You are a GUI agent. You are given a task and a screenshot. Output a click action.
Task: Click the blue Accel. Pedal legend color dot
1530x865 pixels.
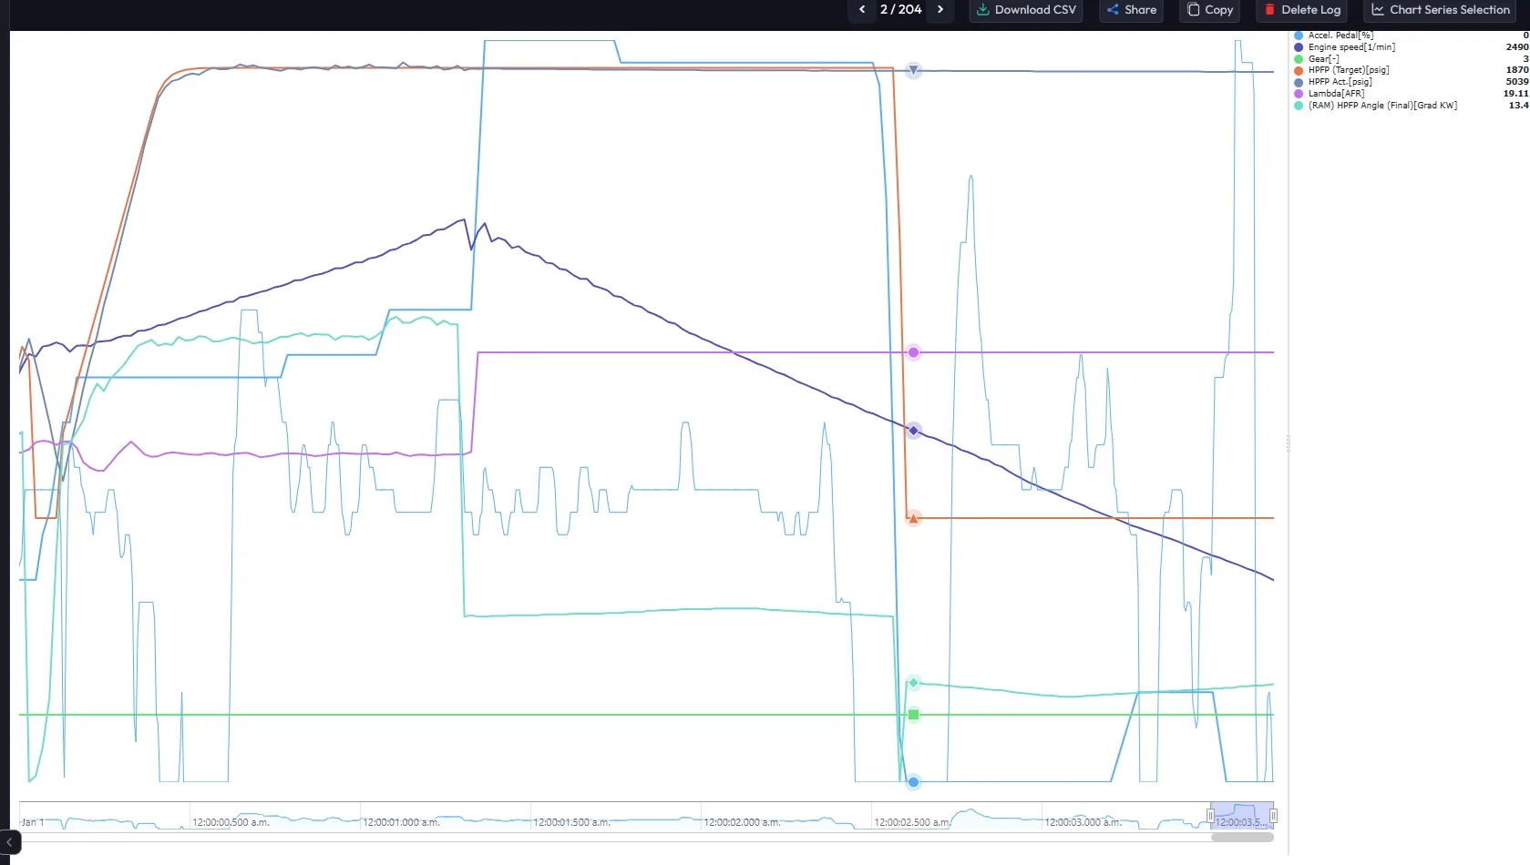point(1299,36)
